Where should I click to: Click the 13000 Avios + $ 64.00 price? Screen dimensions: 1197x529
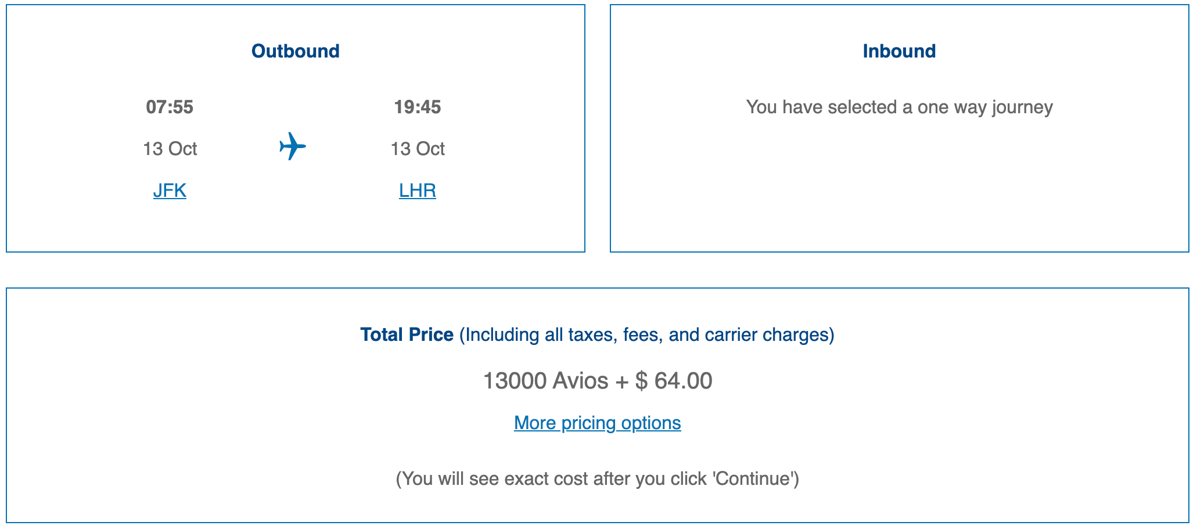pyautogui.click(x=598, y=381)
